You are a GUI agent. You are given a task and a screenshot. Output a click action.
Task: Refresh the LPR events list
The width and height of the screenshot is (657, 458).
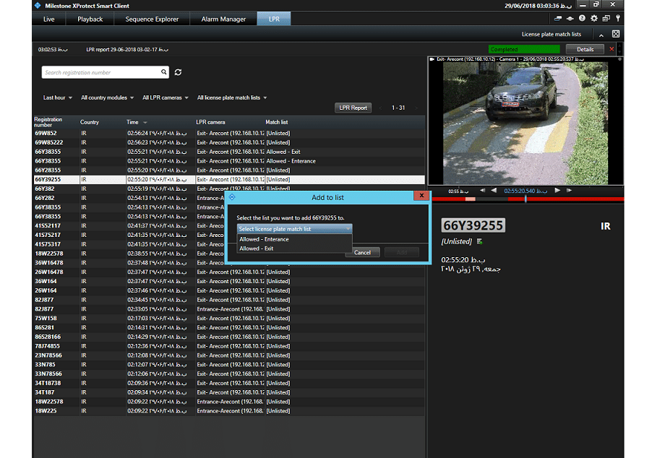[x=178, y=72]
